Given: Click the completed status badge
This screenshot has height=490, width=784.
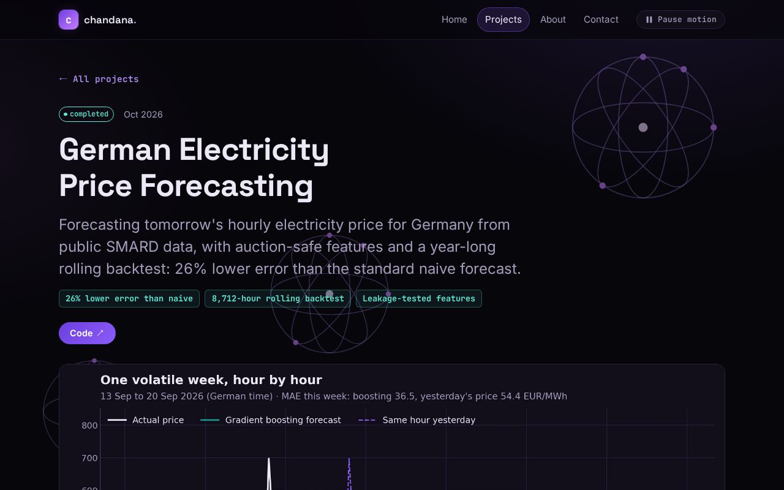Looking at the screenshot, I should pyautogui.click(x=86, y=114).
